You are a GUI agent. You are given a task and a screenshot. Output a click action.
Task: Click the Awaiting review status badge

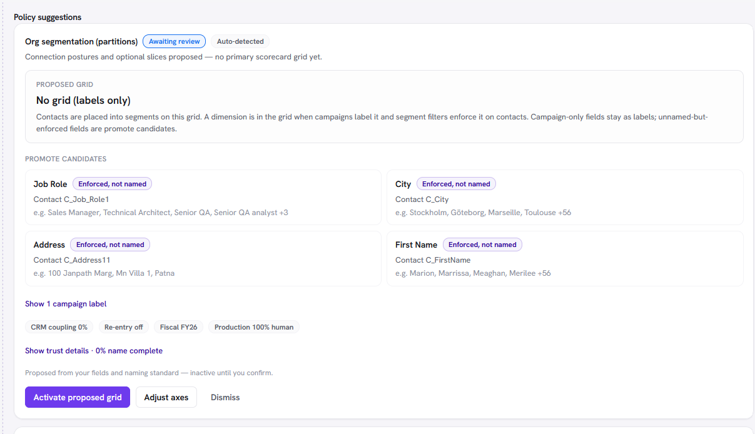click(174, 41)
